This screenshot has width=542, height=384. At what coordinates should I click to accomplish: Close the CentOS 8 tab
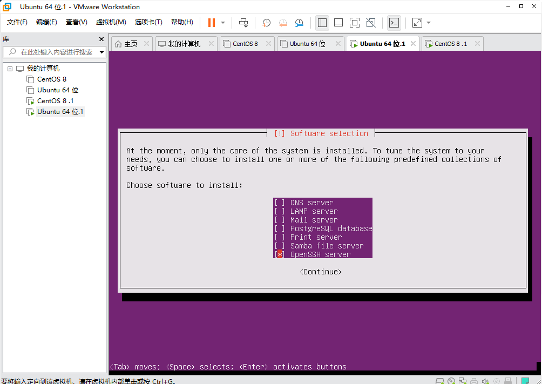coord(268,44)
